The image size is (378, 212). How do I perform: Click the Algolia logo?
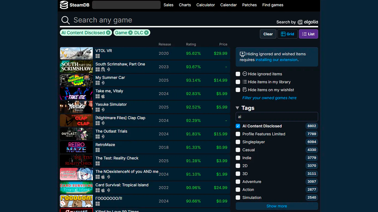point(308,22)
